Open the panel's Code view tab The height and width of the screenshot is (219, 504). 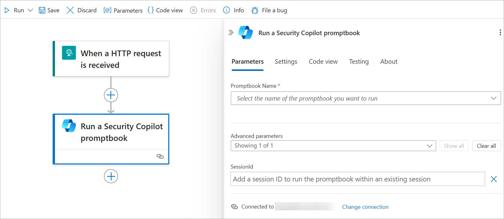(x=323, y=62)
